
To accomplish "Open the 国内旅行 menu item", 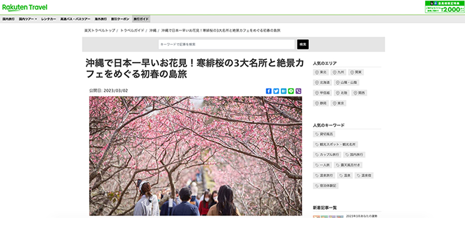I will 8,19.
